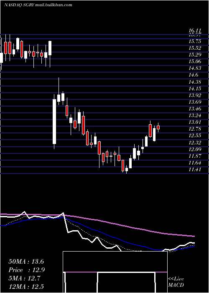The image size is (209, 293).
Task: Select the 13.46 price axis label
Action: pos(195,109)
